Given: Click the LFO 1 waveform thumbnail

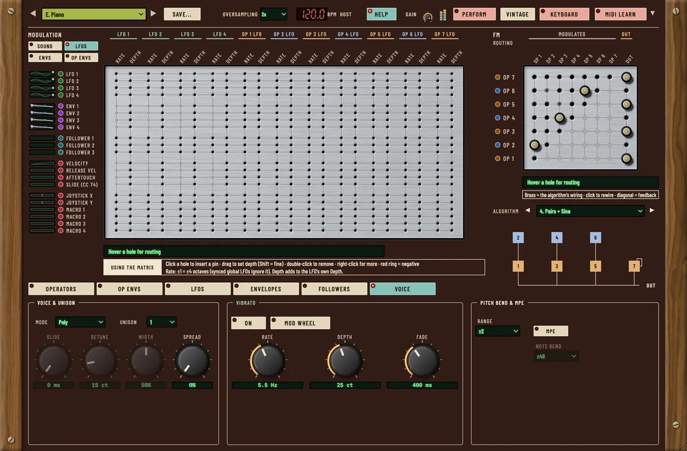Looking at the screenshot, I should [x=42, y=74].
